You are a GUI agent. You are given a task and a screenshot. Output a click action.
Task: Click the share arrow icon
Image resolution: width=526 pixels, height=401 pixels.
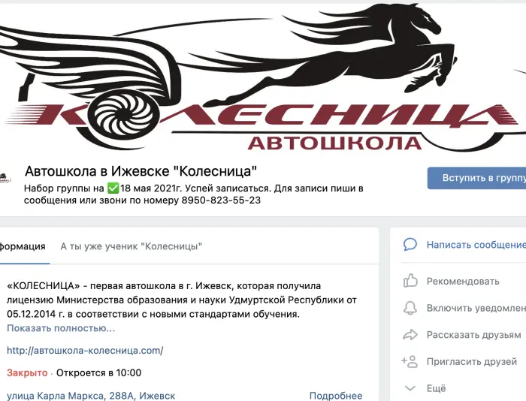(x=410, y=335)
